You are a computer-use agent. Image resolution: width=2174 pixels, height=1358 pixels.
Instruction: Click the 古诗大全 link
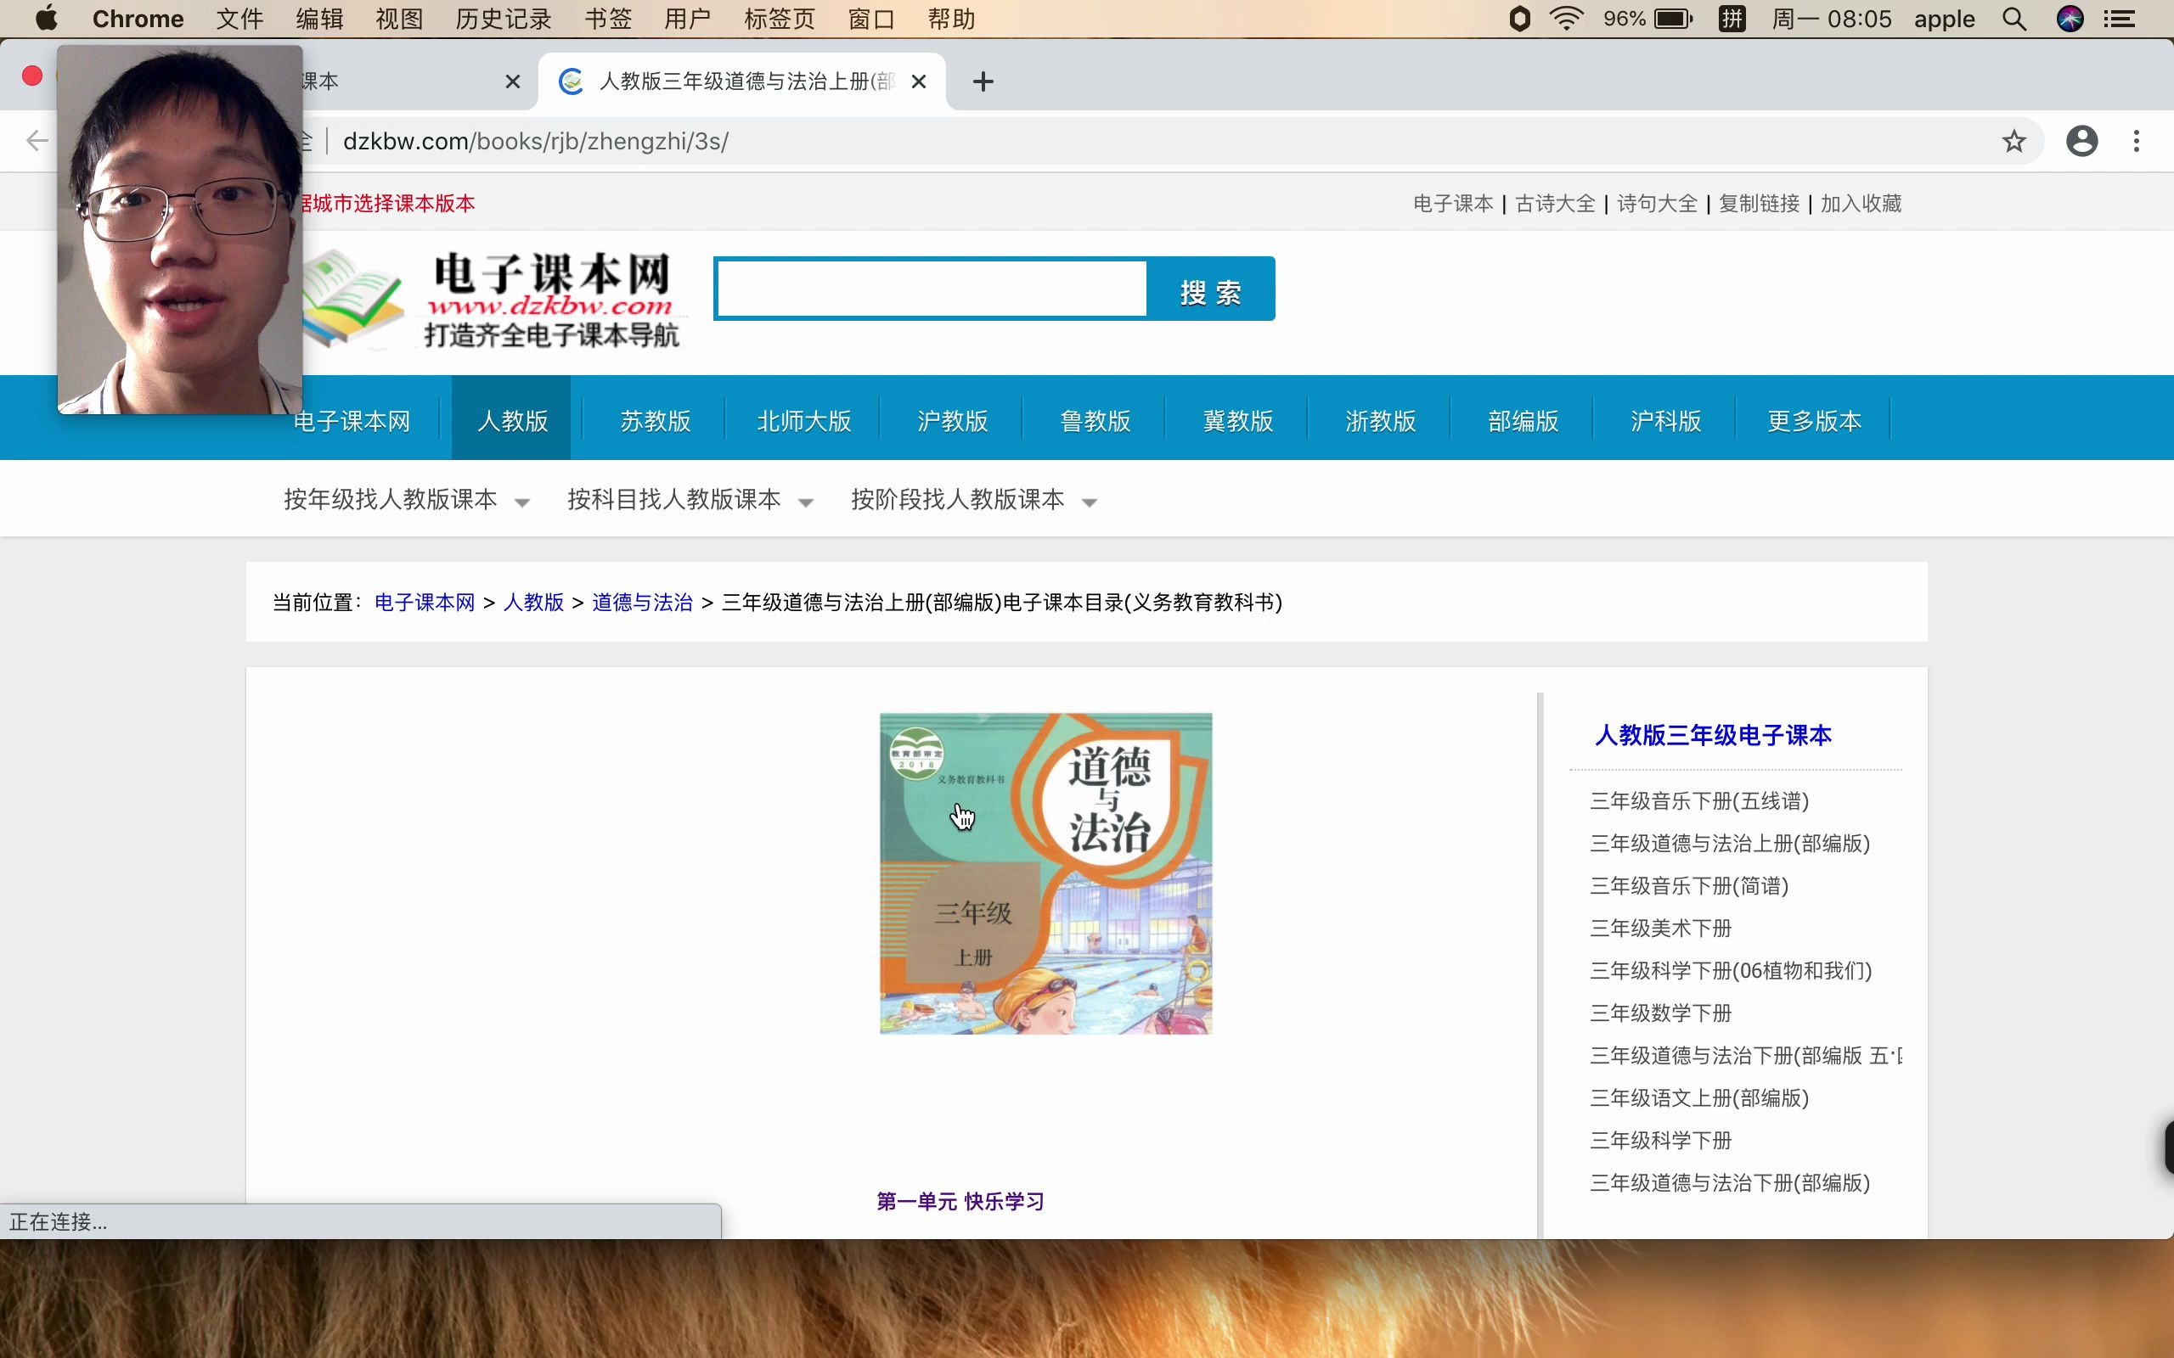click(x=1555, y=204)
